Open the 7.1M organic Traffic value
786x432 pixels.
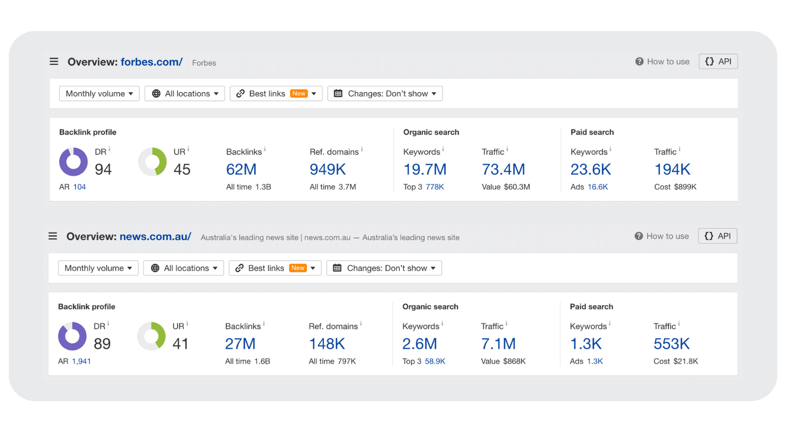click(498, 344)
